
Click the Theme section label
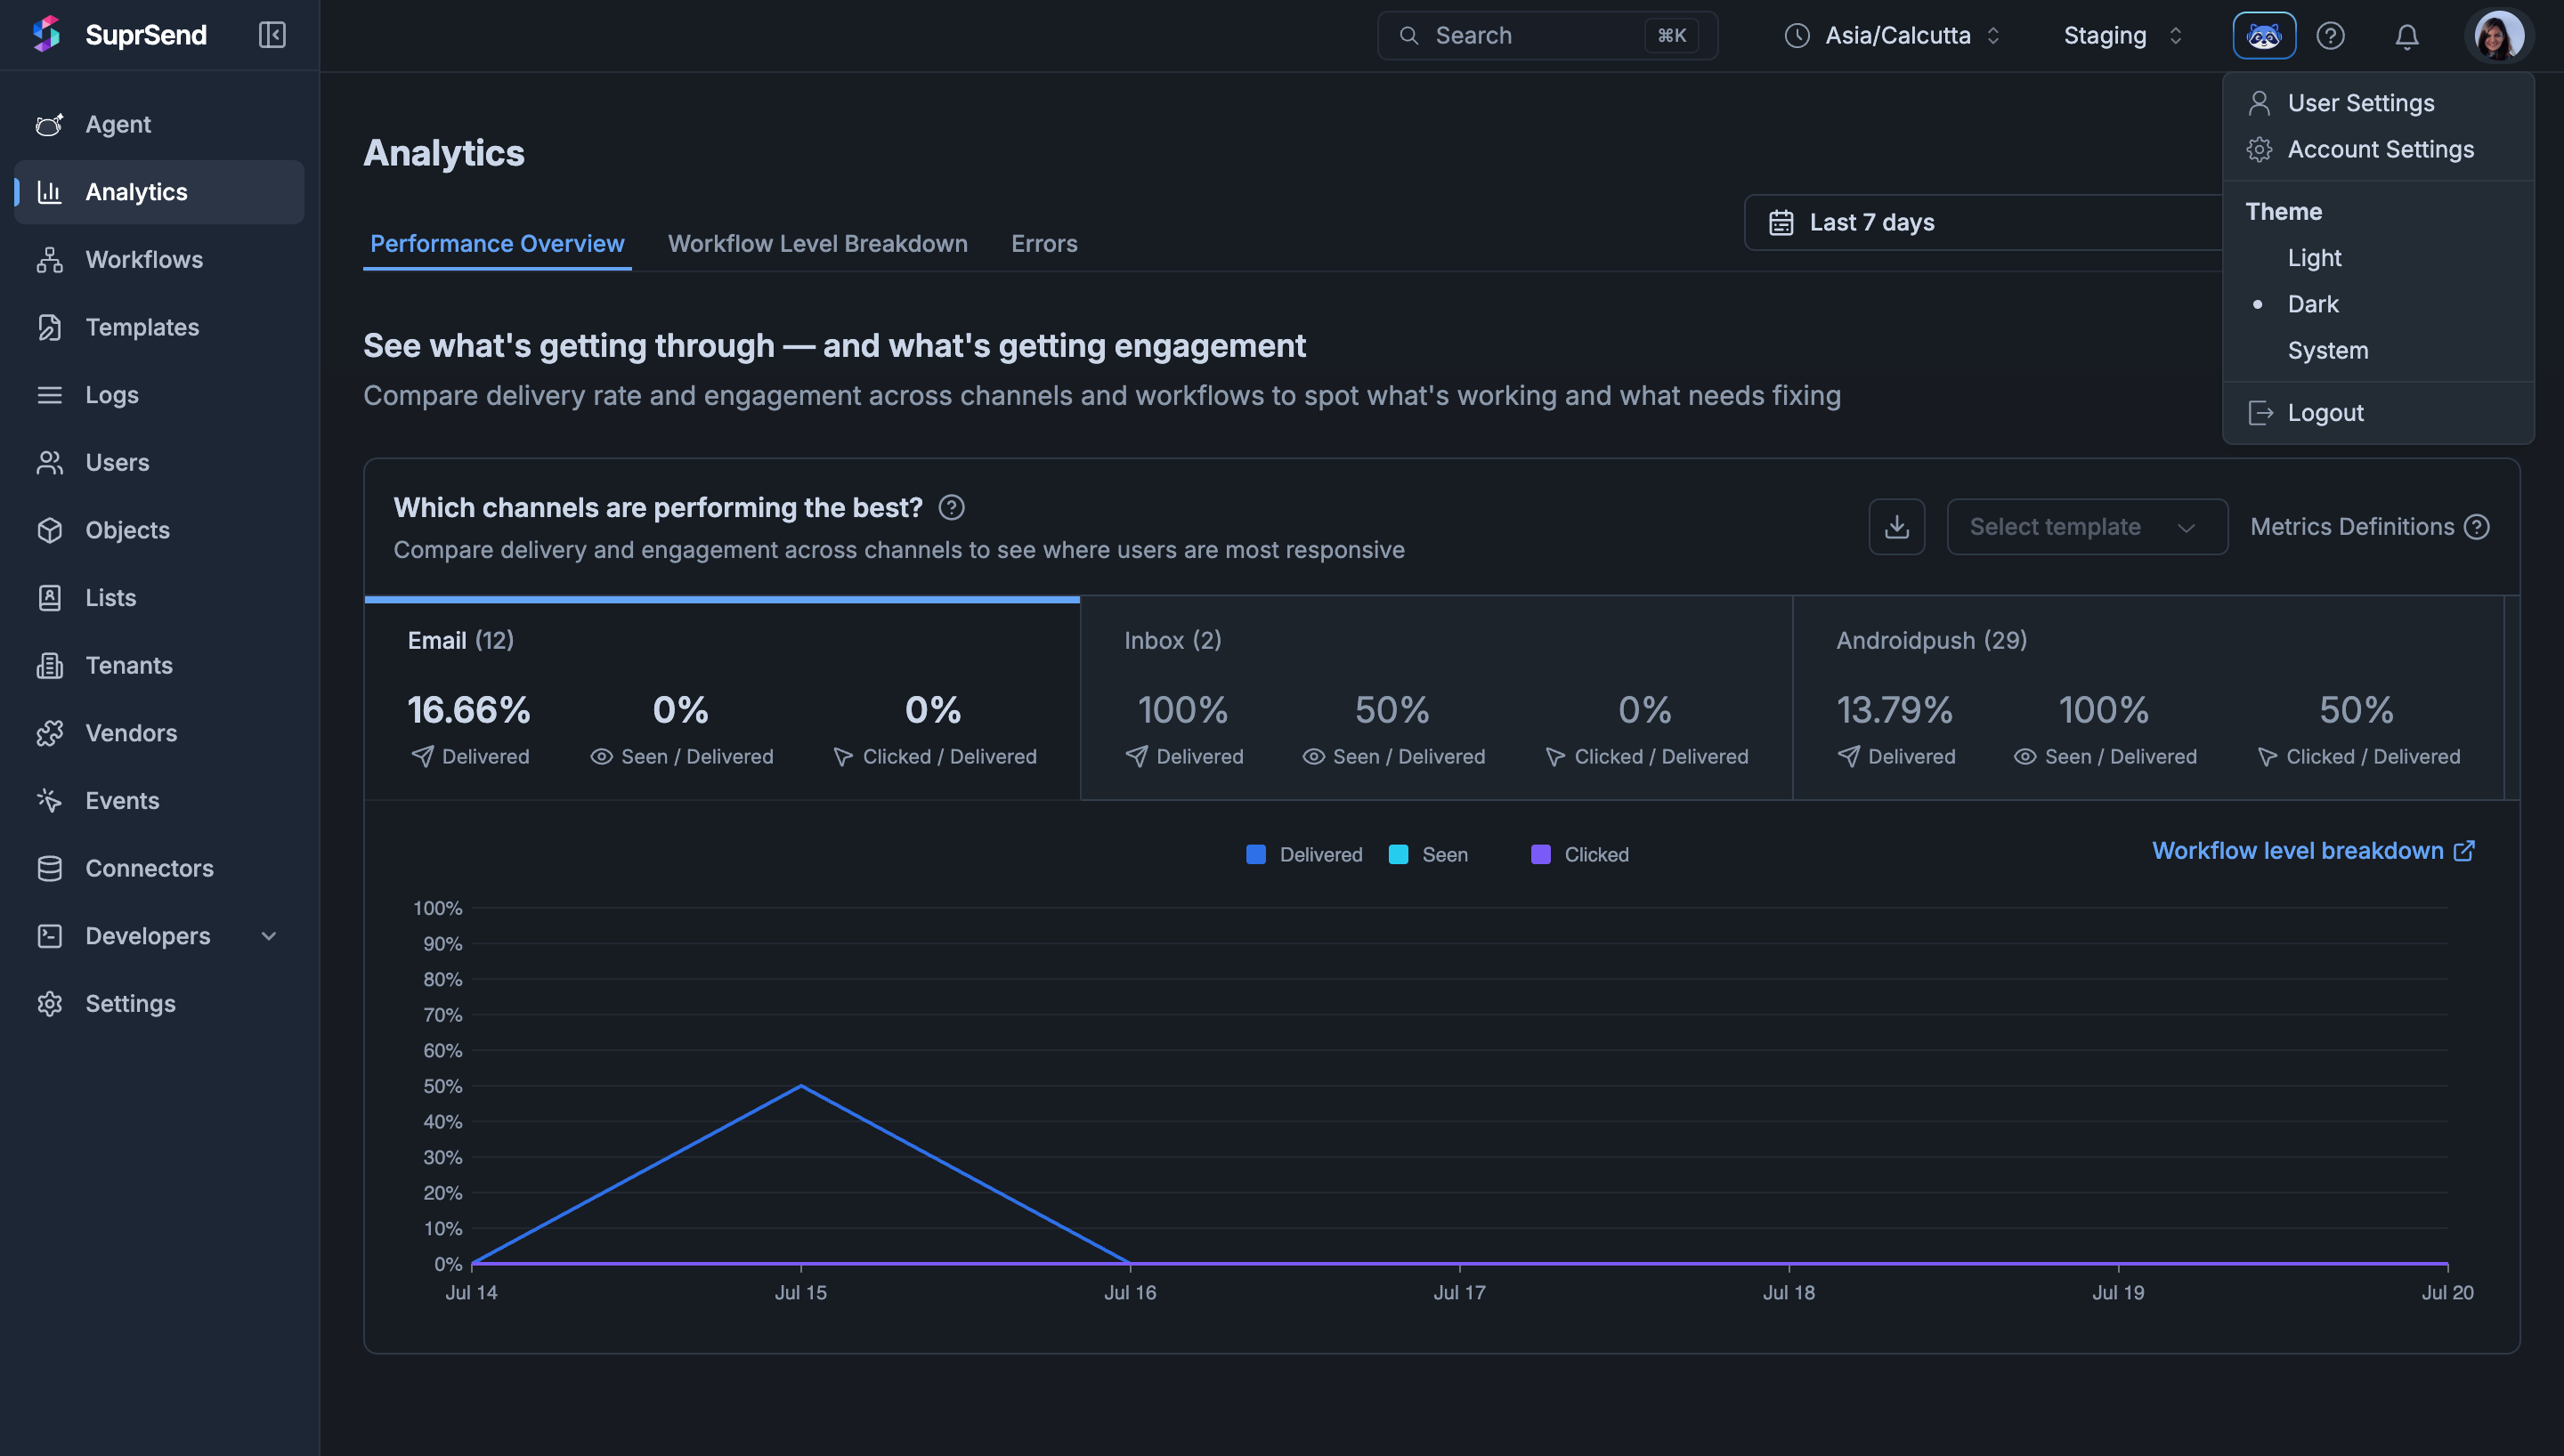2283,212
